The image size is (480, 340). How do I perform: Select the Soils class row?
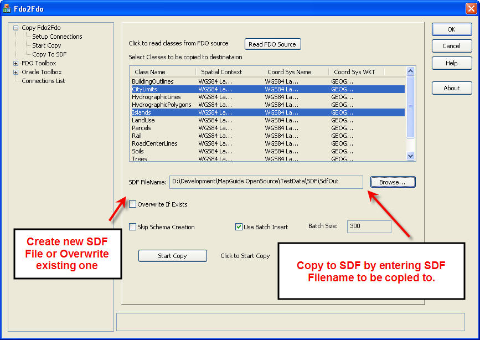(x=268, y=151)
